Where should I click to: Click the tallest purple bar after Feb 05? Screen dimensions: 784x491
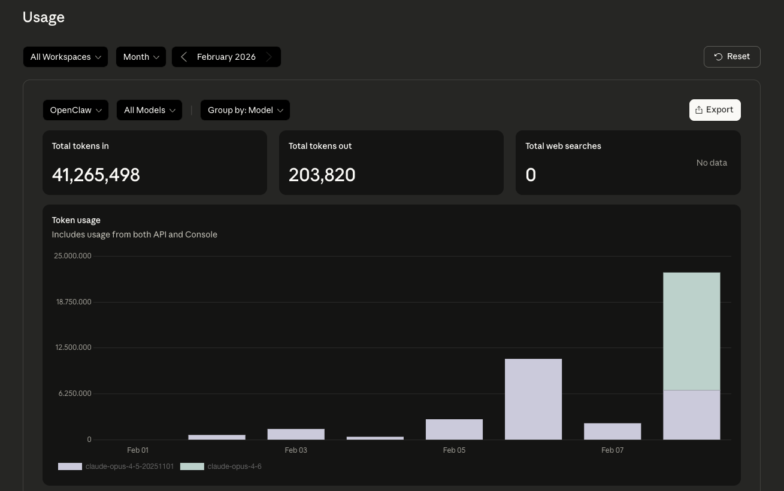pos(533,399)
